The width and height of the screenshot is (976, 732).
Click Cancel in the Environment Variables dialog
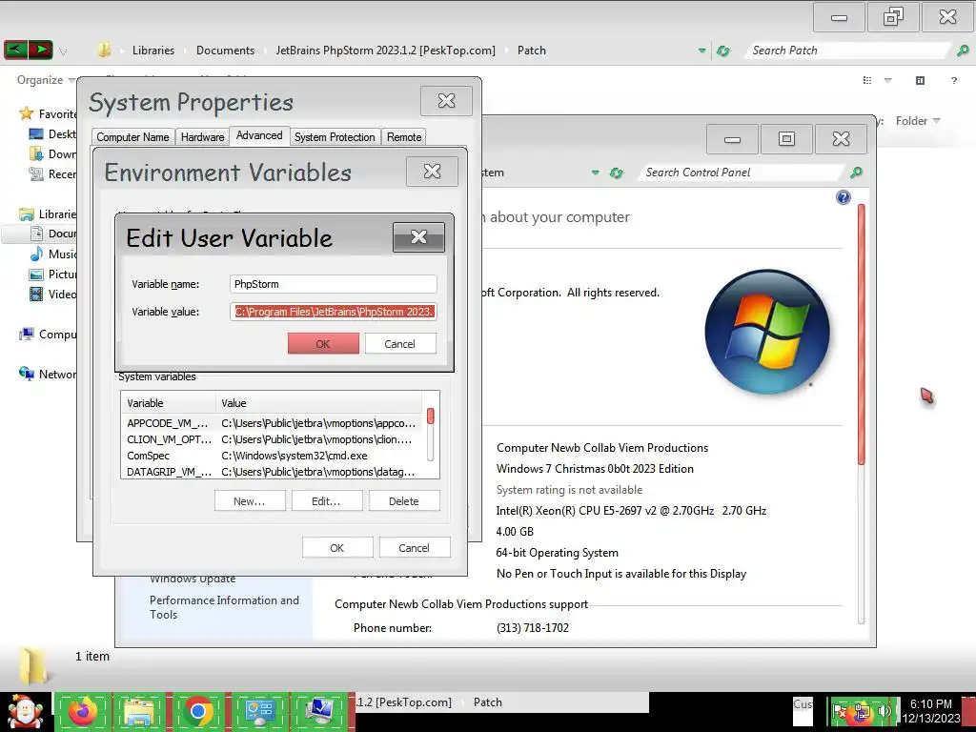(x=414, y=548)
